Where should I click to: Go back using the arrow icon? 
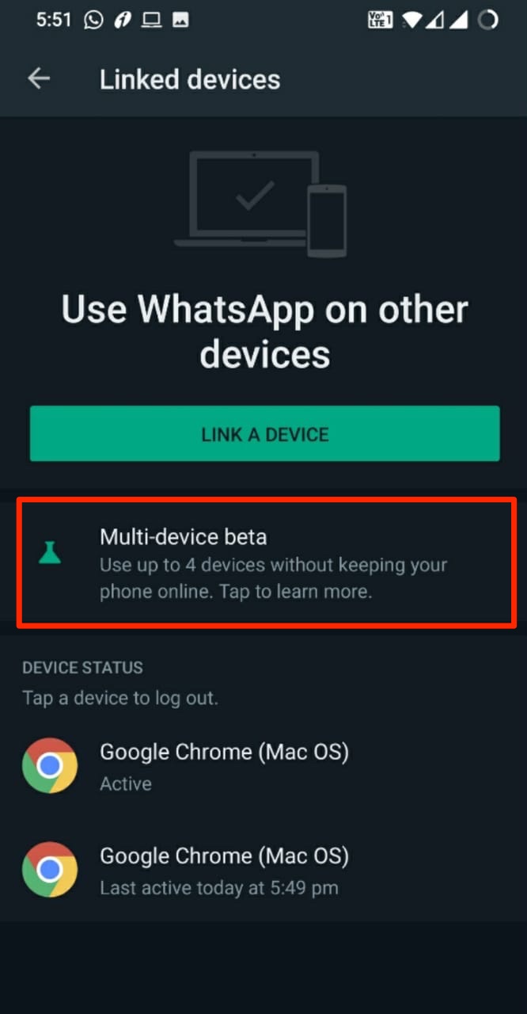click(x=38, y=78)
